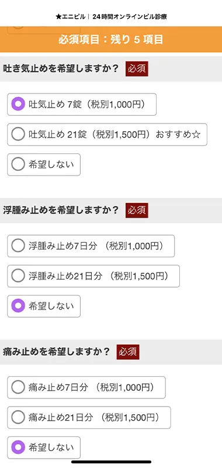This screenshot has height=468, width=222.
Task: Choose 希望しない under 吐き気止め question
Action: coord(44,164)
